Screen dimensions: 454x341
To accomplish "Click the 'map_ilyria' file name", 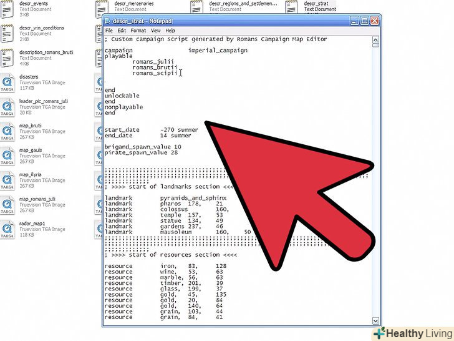I will coord(31,175).
